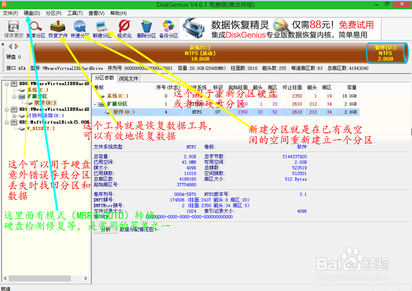Switch to the 浏览文件 tab
This screenshot has height=291, width=412.
[128, 79]
